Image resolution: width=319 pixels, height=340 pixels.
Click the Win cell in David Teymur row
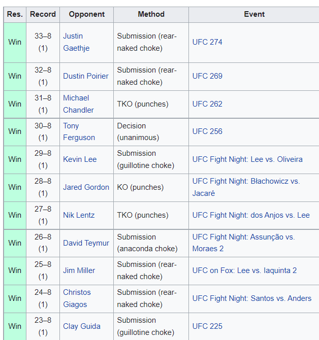click(x=15, y=243)
